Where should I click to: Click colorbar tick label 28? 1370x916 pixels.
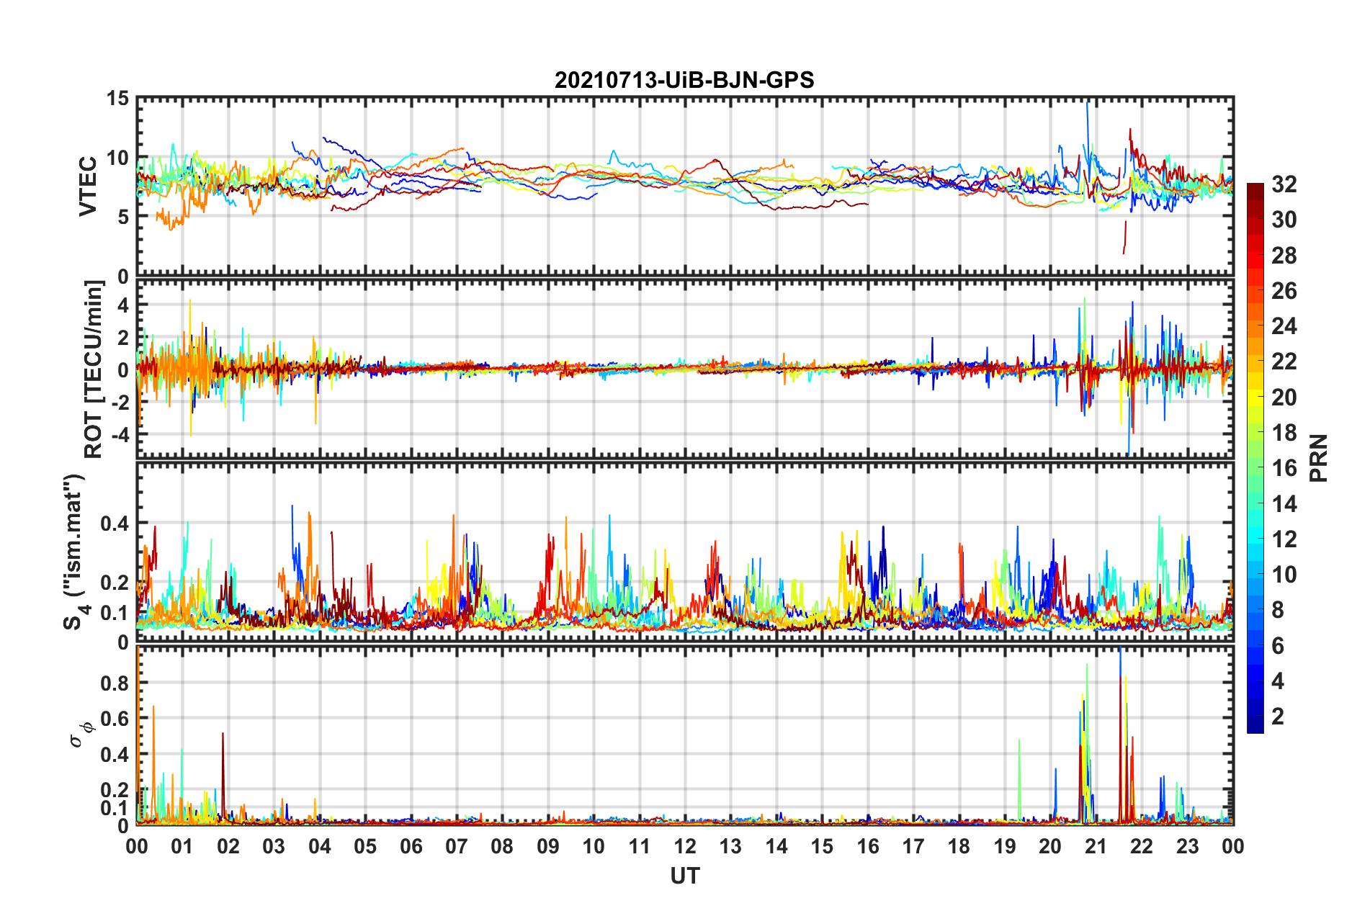point(1284,256)
